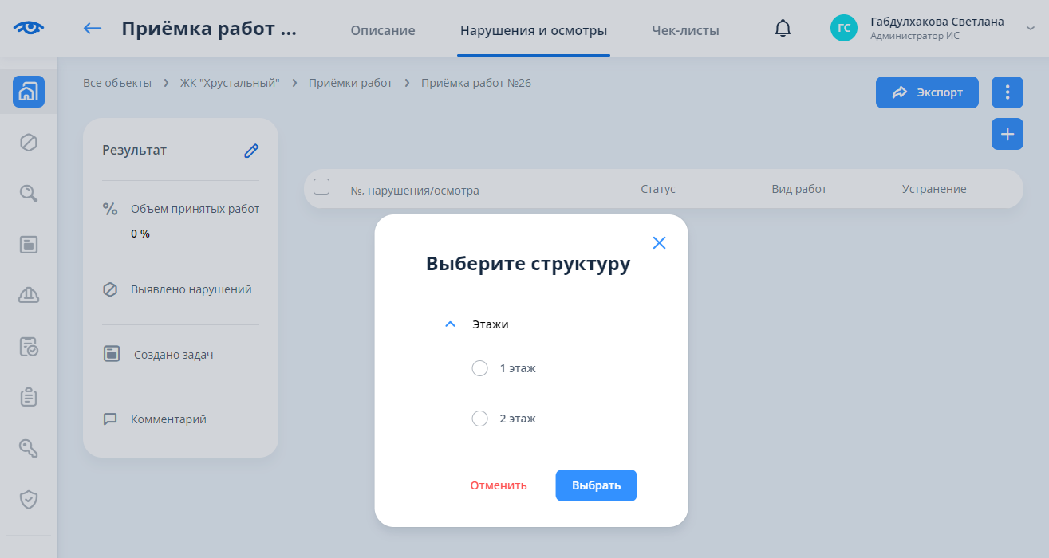This screenshot has width=1049, height=558.
Task: Open the search magnifier in sidebar
Action: 29,194
